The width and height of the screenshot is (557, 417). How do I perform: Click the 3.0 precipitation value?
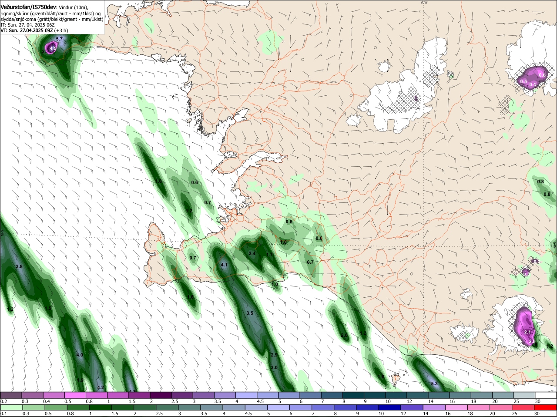274,368
